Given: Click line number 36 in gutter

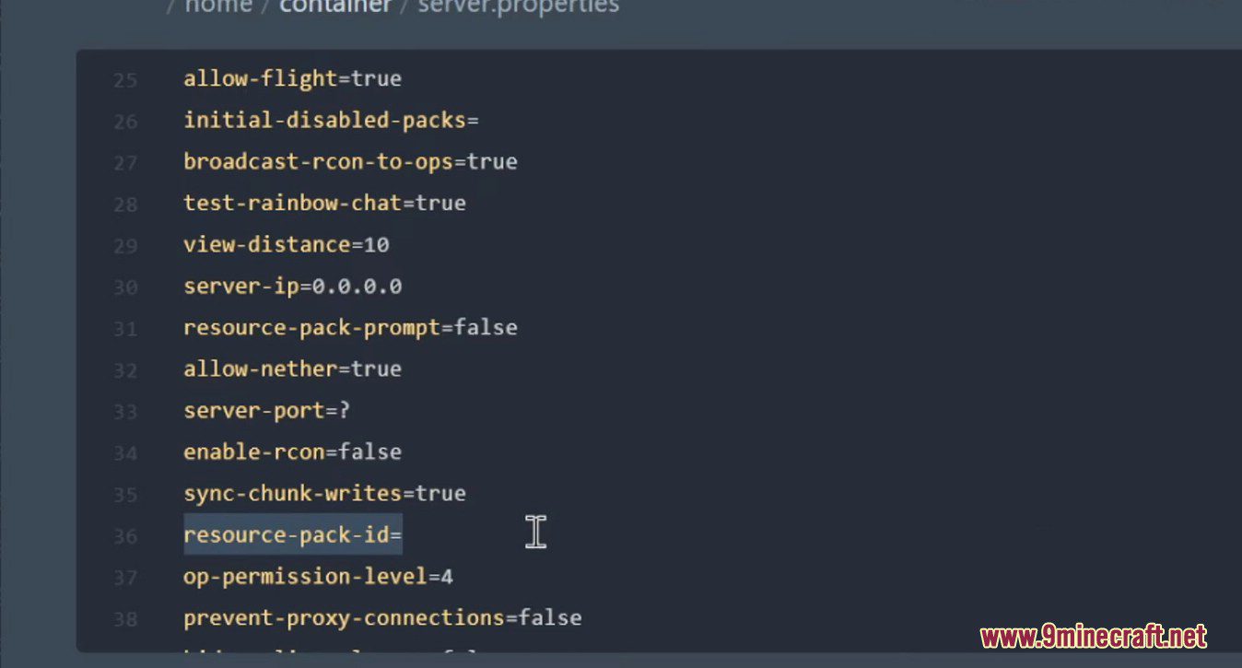Looking at the screenshot, I should (x=125, y=536).
